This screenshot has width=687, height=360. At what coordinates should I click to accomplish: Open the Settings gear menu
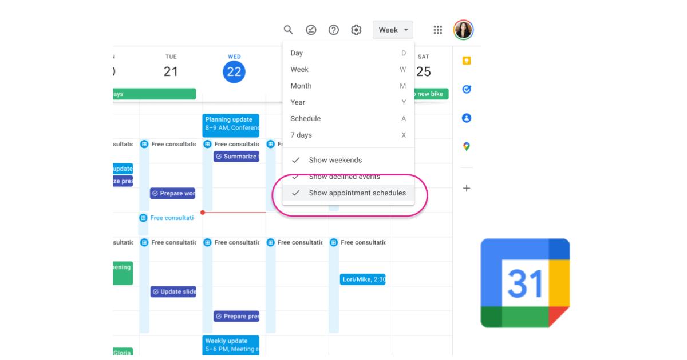point(355,30)
